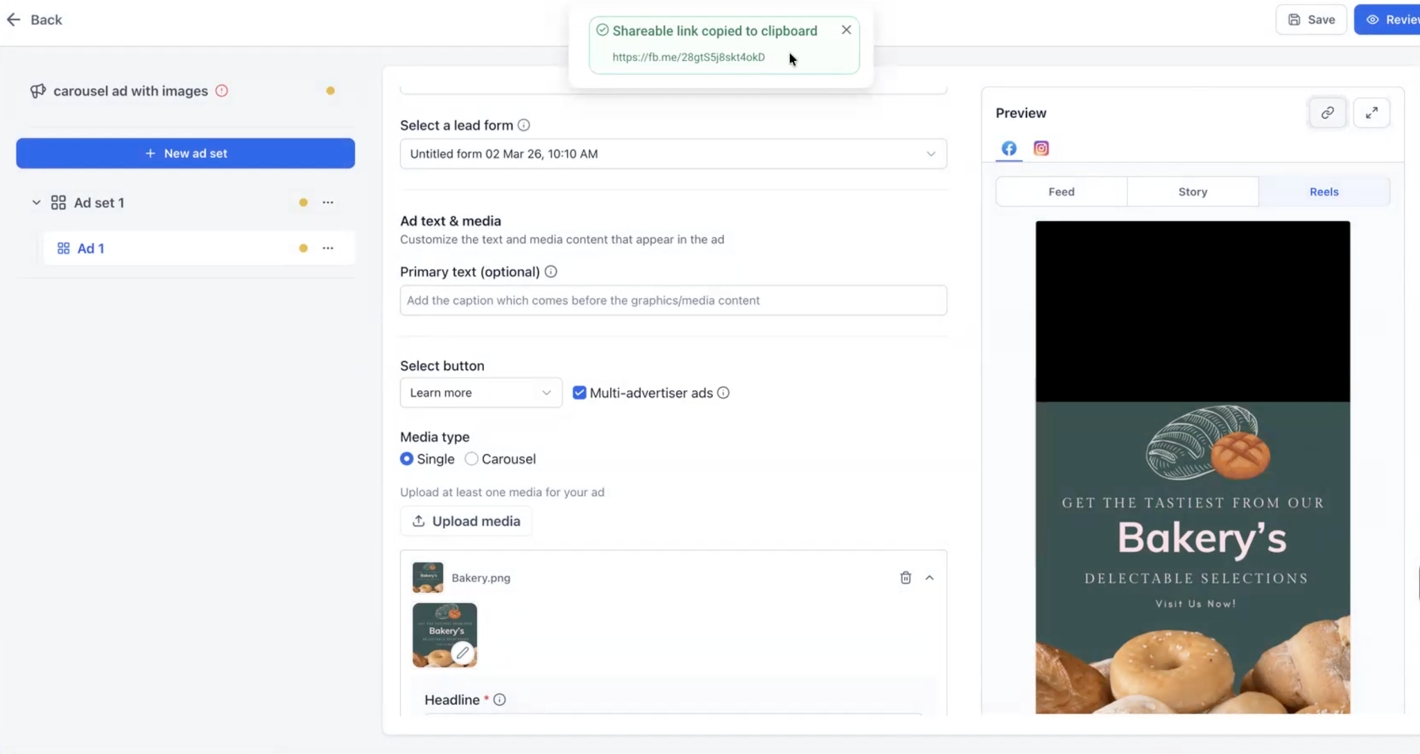Select Carousel media type
The width and height of the screenshot is (1420, 754).
tap(471, 459)
